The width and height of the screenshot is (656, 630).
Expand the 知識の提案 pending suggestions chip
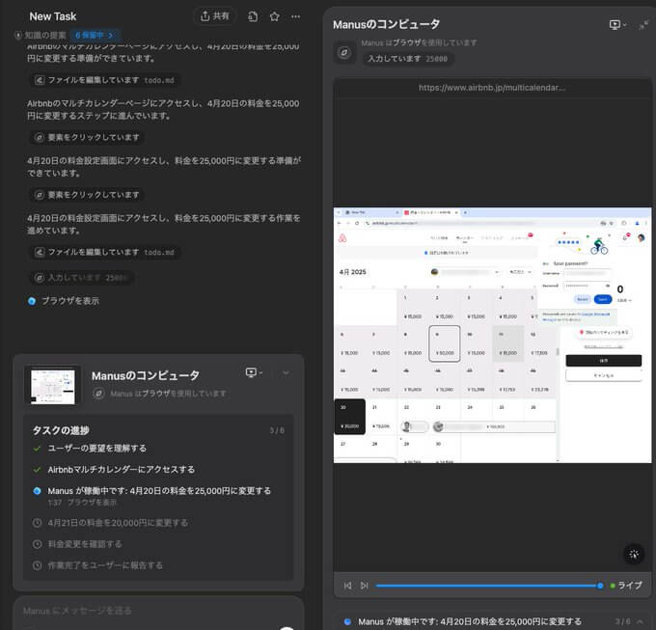(95, 35)
